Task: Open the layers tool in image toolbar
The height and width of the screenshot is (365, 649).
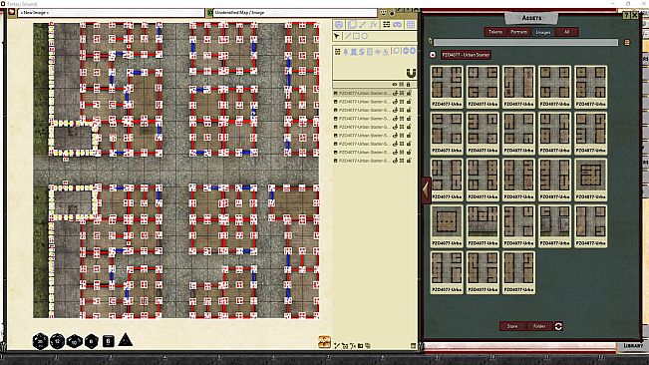Action: [351, 25]
